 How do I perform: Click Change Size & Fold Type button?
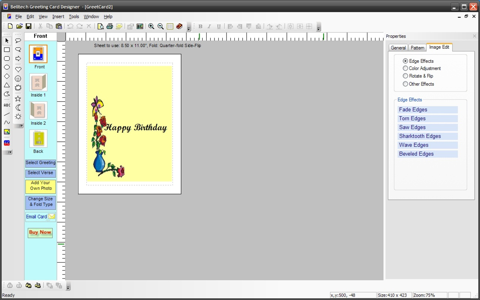[40, 202]
